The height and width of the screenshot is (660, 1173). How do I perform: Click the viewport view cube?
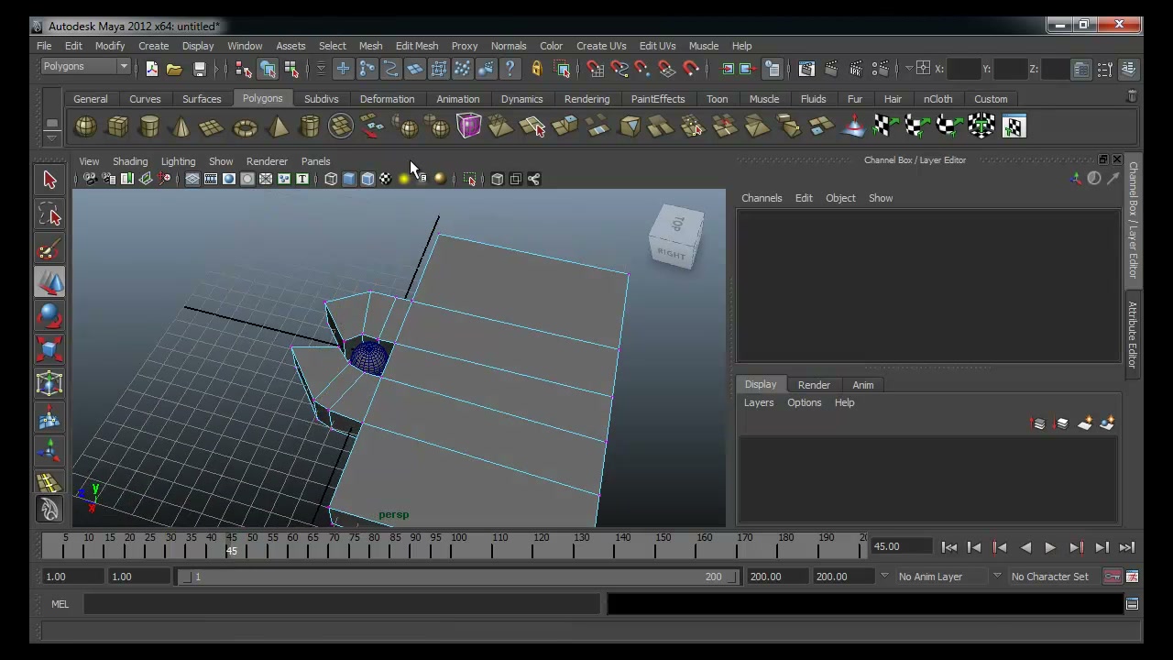tap(677, 237)
